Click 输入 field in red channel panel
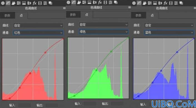Viewport: 196px width, 108px height. [24, 105]
